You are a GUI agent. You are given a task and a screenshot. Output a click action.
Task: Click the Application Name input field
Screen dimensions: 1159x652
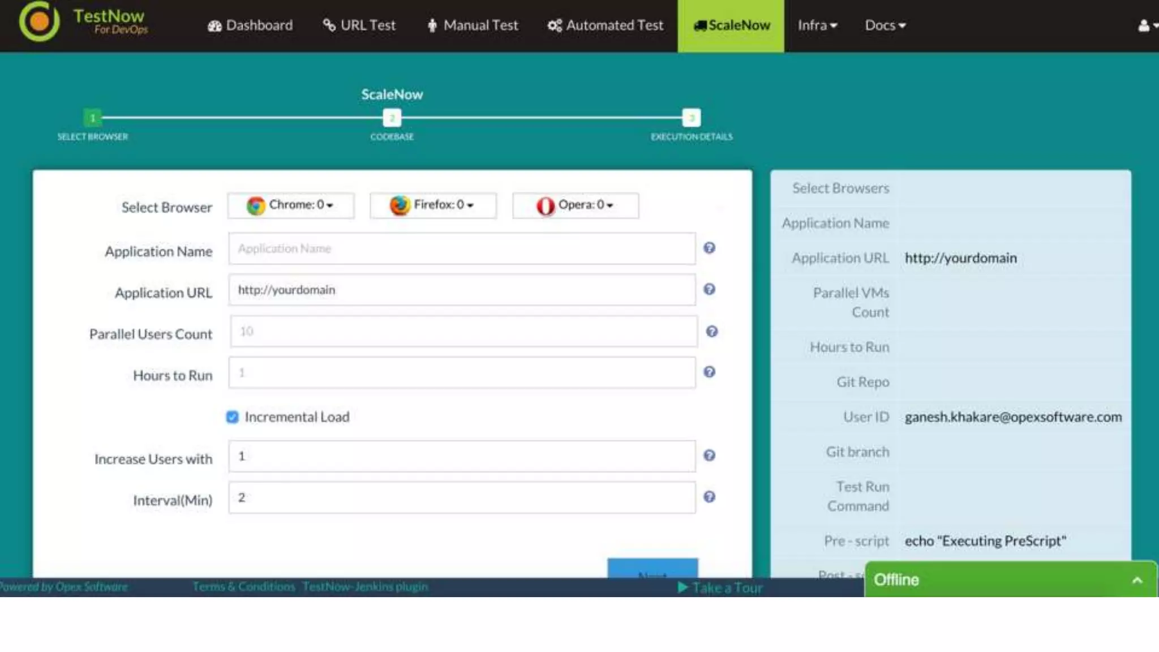(x=462, y=248)
